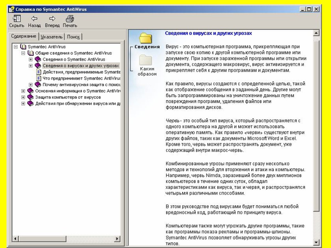Expand the Защита компьютера от вирусов node
Screen dimensions: 331x248
pos(23,97)
